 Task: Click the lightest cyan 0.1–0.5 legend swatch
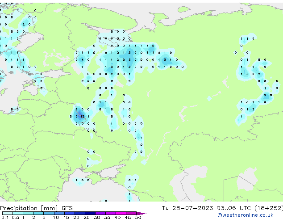pyautogui.click(x=8, y=213)
